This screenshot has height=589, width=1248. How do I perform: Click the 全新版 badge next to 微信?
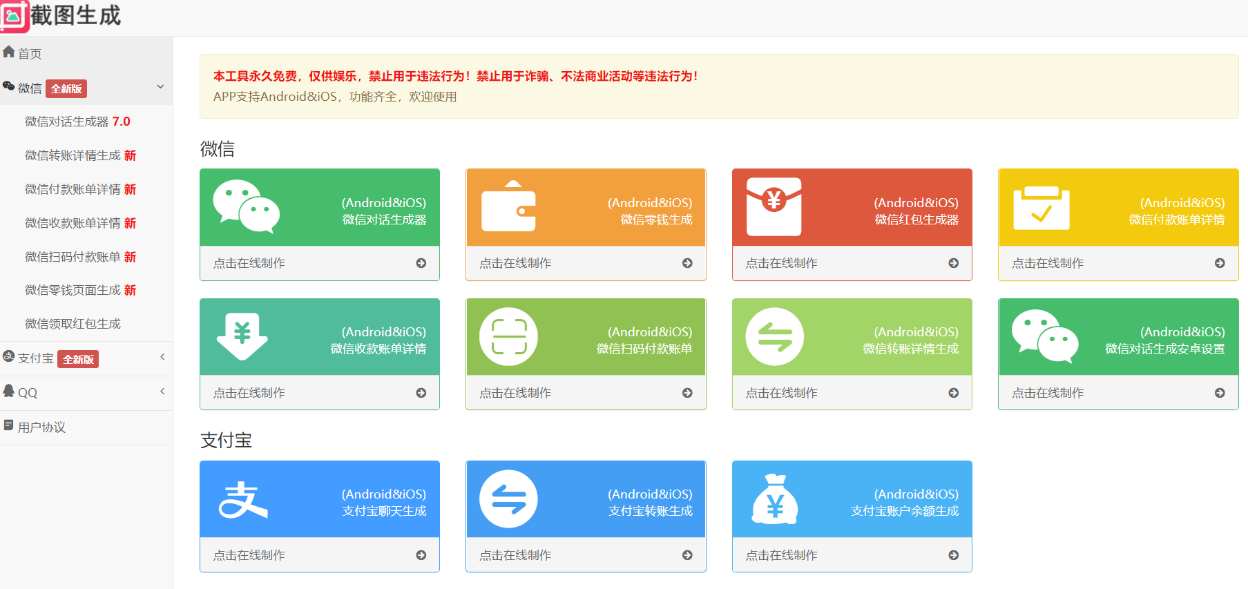point(66,88)
